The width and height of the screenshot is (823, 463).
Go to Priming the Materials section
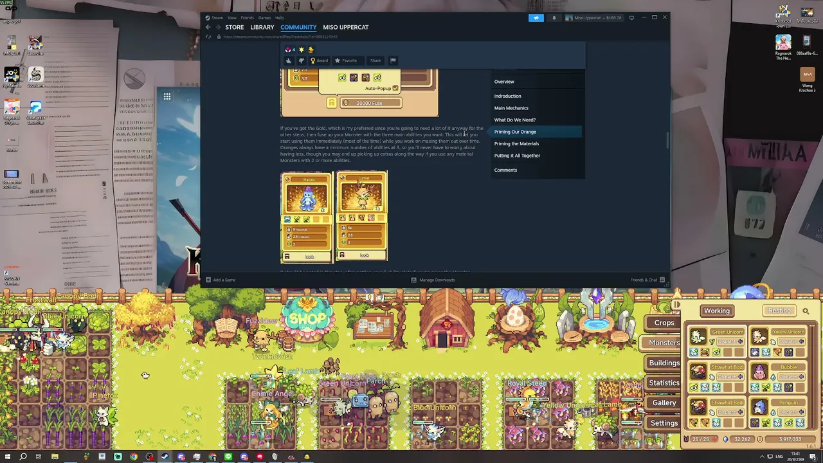516,143
